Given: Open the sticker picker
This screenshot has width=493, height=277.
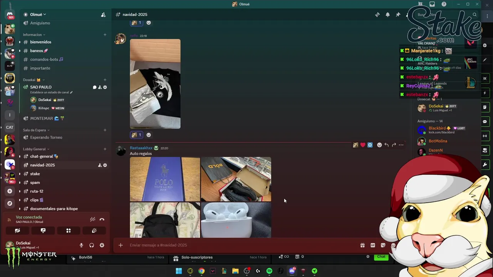Looking at the screenshot, I should pos(383,245).
